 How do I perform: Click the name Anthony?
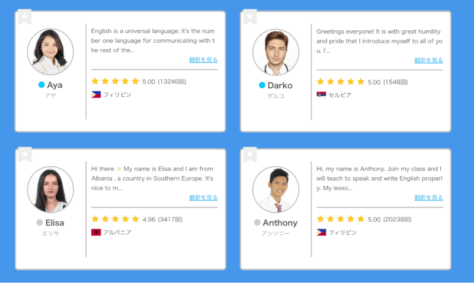coord(280,223)
